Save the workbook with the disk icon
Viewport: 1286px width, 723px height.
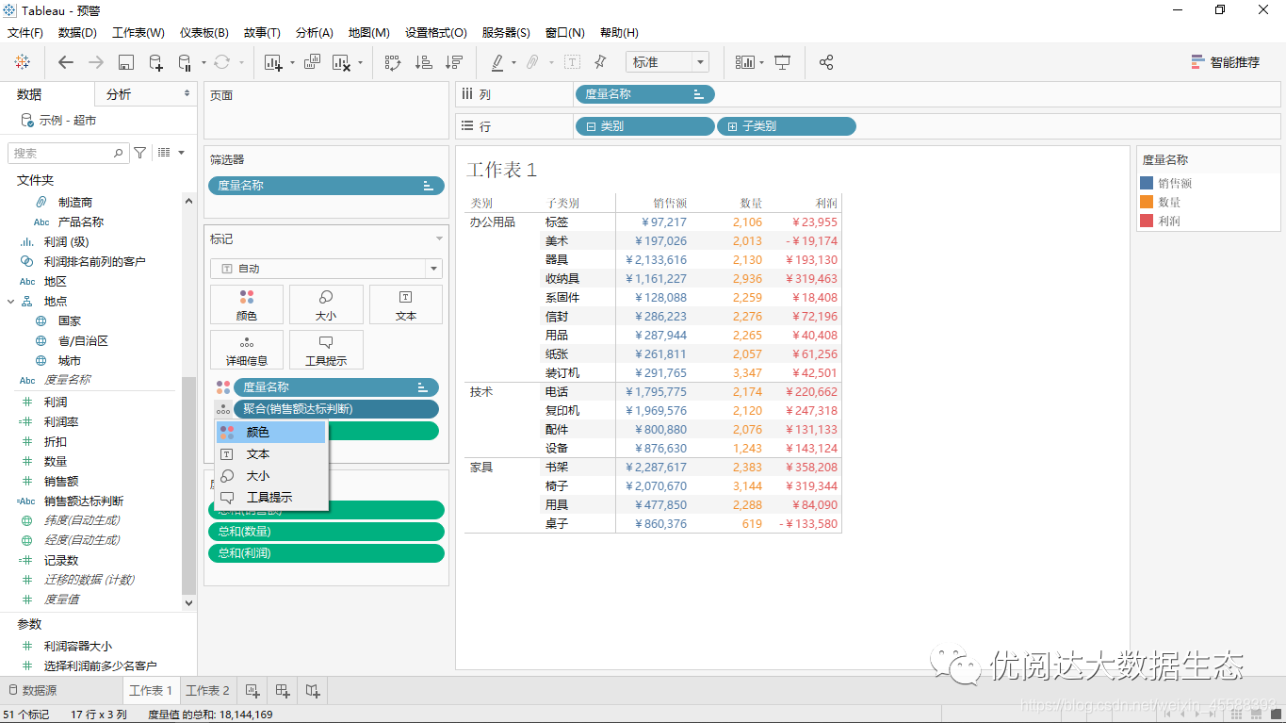[x=126, y=62]
